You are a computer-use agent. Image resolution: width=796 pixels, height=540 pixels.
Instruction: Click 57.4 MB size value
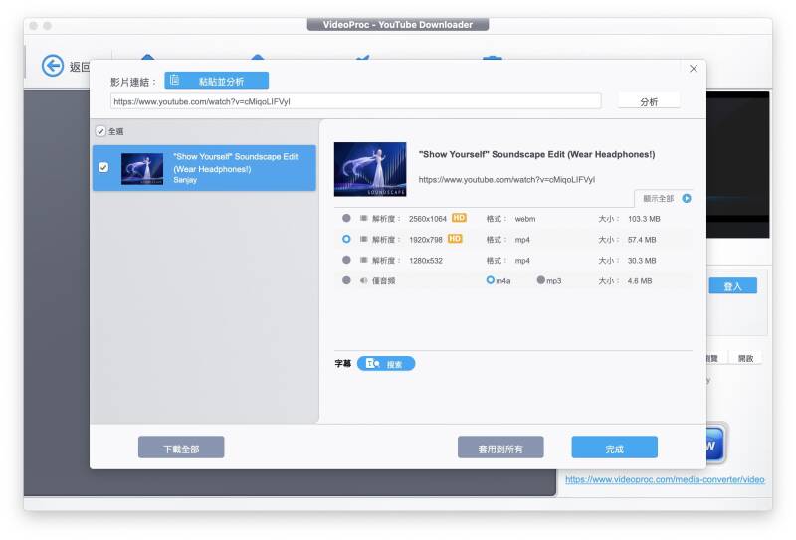642,240
